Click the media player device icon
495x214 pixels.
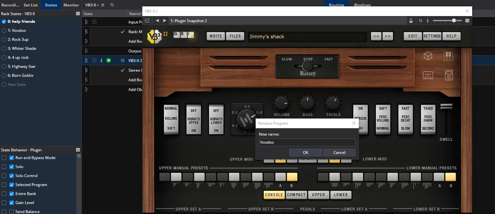click(x=449, y=75)
